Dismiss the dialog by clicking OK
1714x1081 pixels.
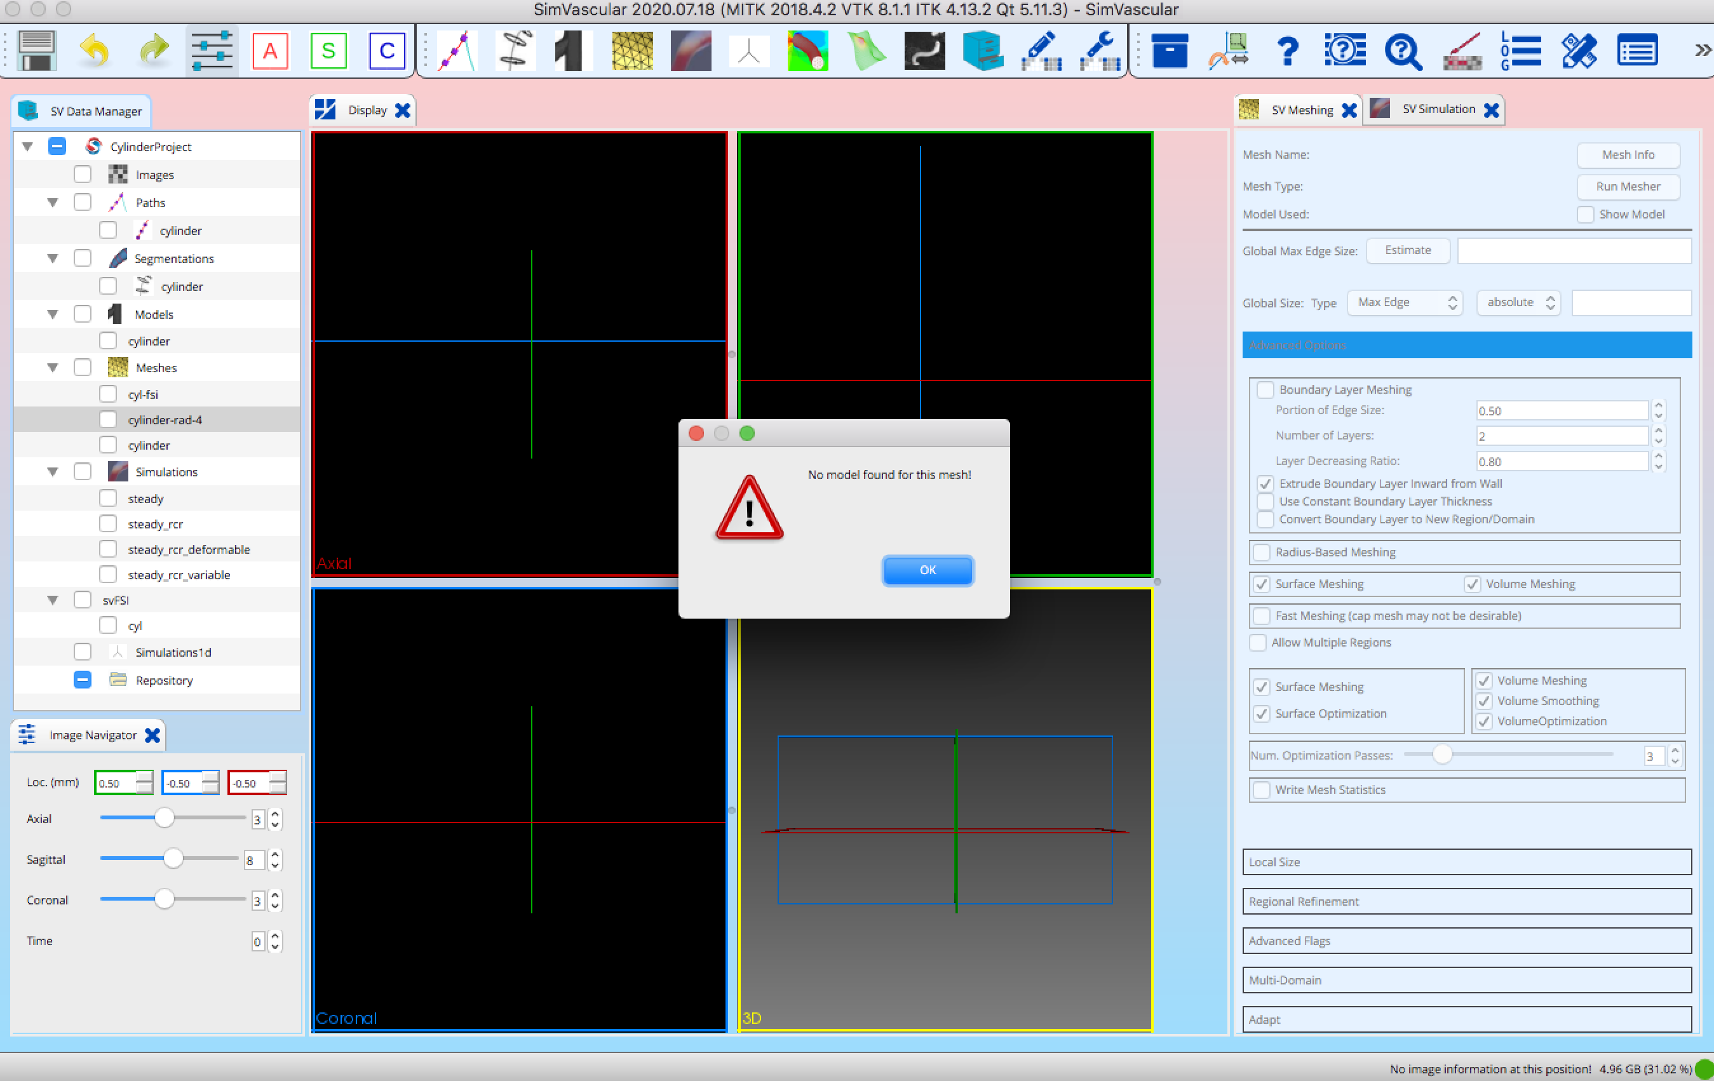[x=927, y=570]
